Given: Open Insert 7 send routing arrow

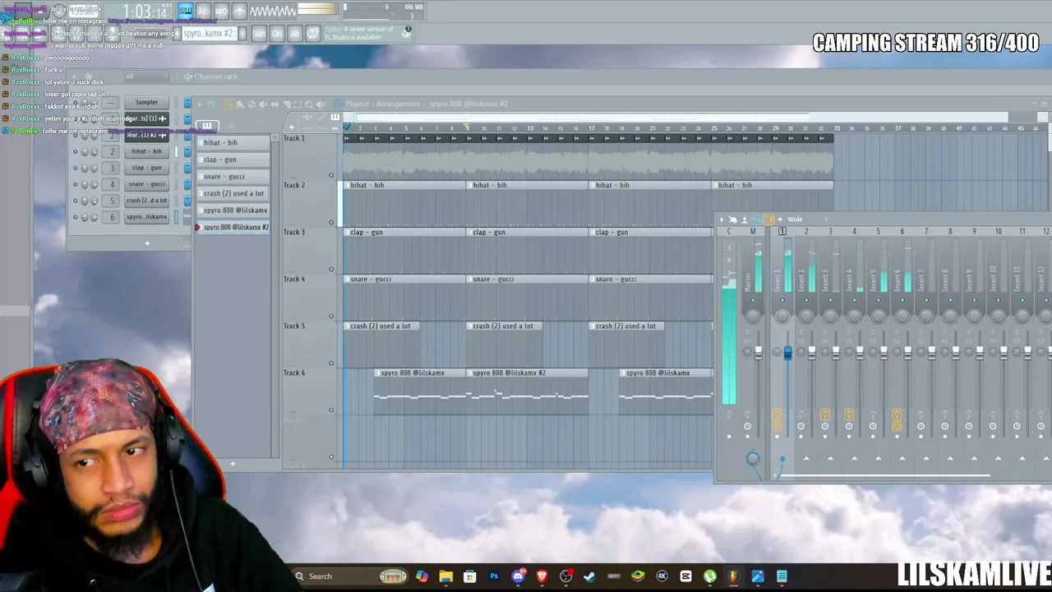Looking at the screenshot, I should [926, 458].
